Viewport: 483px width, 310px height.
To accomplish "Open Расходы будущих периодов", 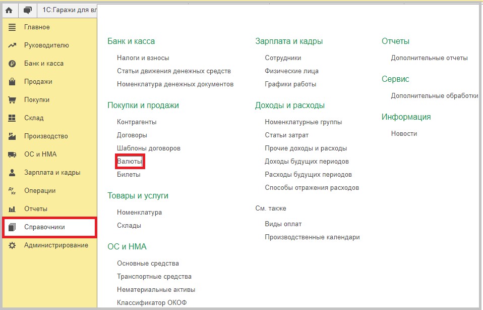I will coord(309,175).
